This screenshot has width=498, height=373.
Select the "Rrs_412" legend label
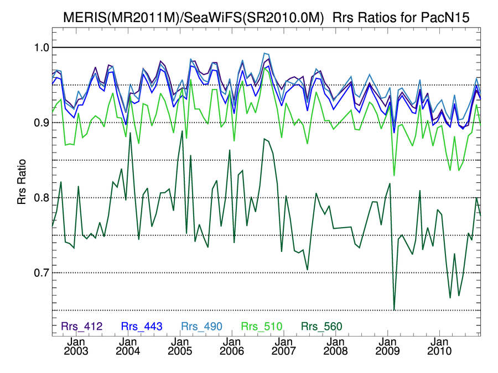[82, 327]
